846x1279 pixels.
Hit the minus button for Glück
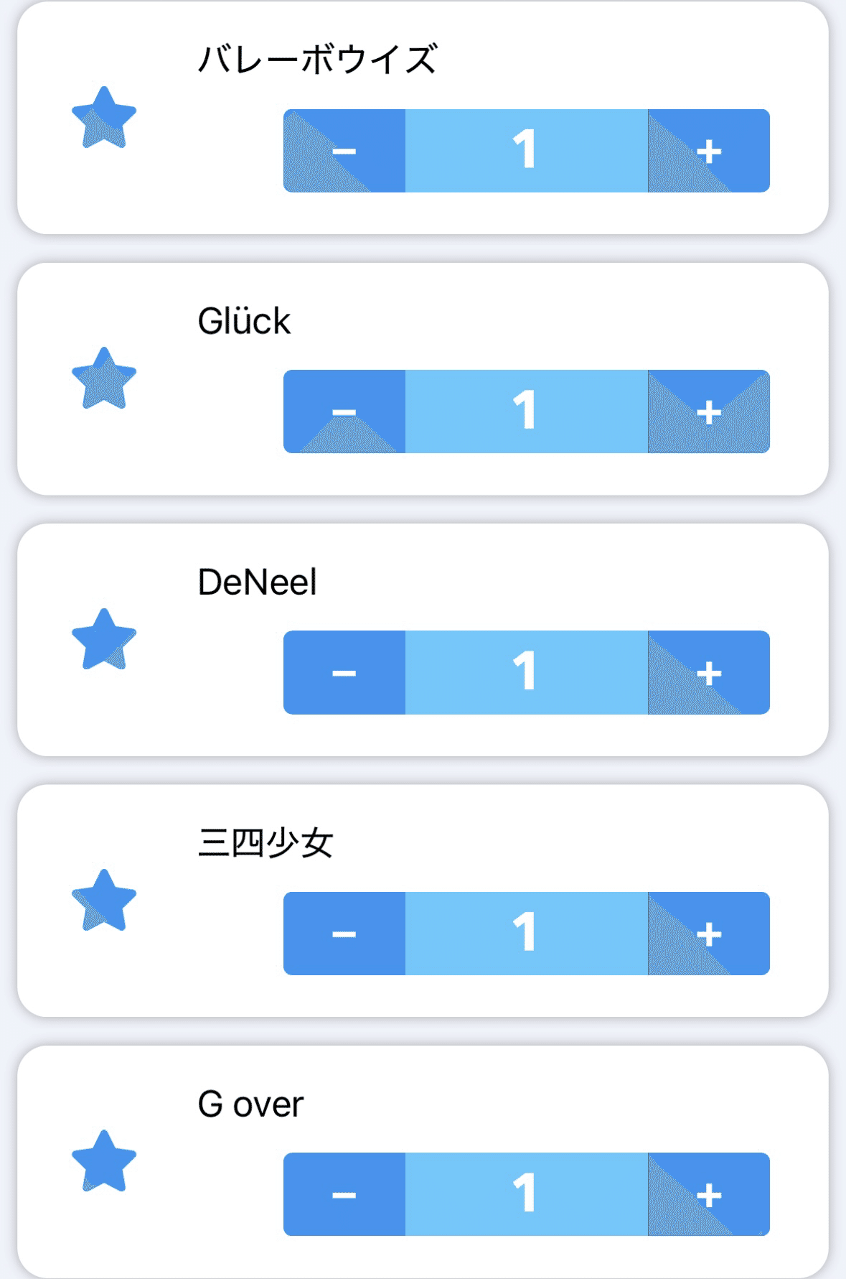344,411
